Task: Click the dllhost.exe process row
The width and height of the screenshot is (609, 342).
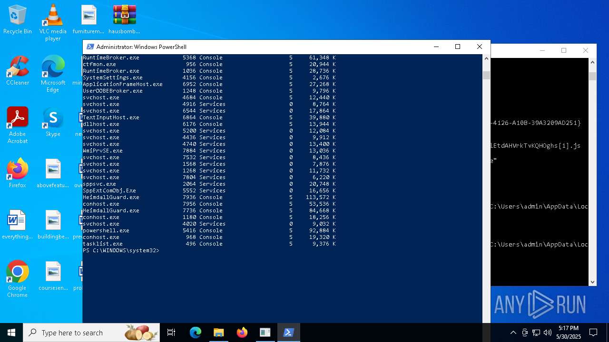Action: (x=209, y=124)
